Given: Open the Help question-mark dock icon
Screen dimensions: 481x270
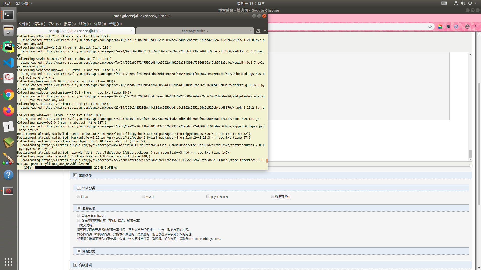Looking at the screenshot, I should (8, 175).
